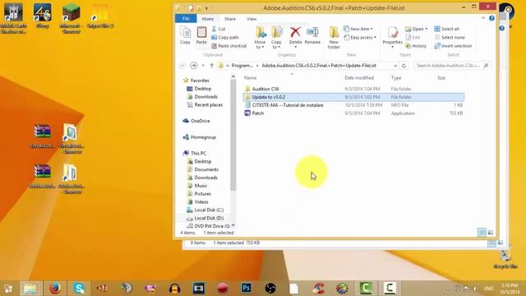The height and width of the screenshot is (296, 526).
Task: Click the Rename ribbon icon
Action: click(312, 35)
